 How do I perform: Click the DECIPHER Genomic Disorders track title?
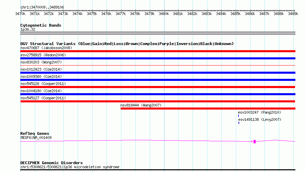pyautogui.click(x=51, y=163)
